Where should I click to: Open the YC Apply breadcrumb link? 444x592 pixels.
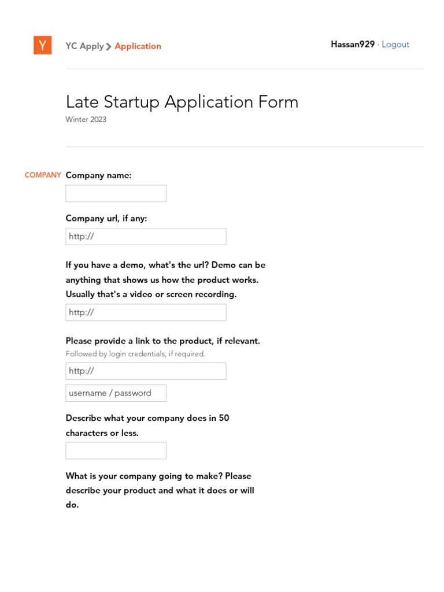tap(84, 46)
